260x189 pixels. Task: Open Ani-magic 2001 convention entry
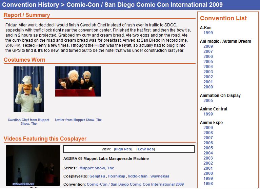point(208,82)
